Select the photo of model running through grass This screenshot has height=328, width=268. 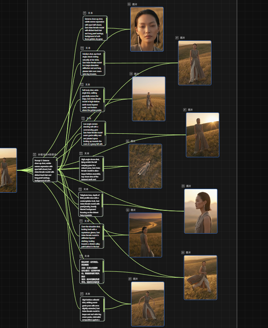click(200, 277)
